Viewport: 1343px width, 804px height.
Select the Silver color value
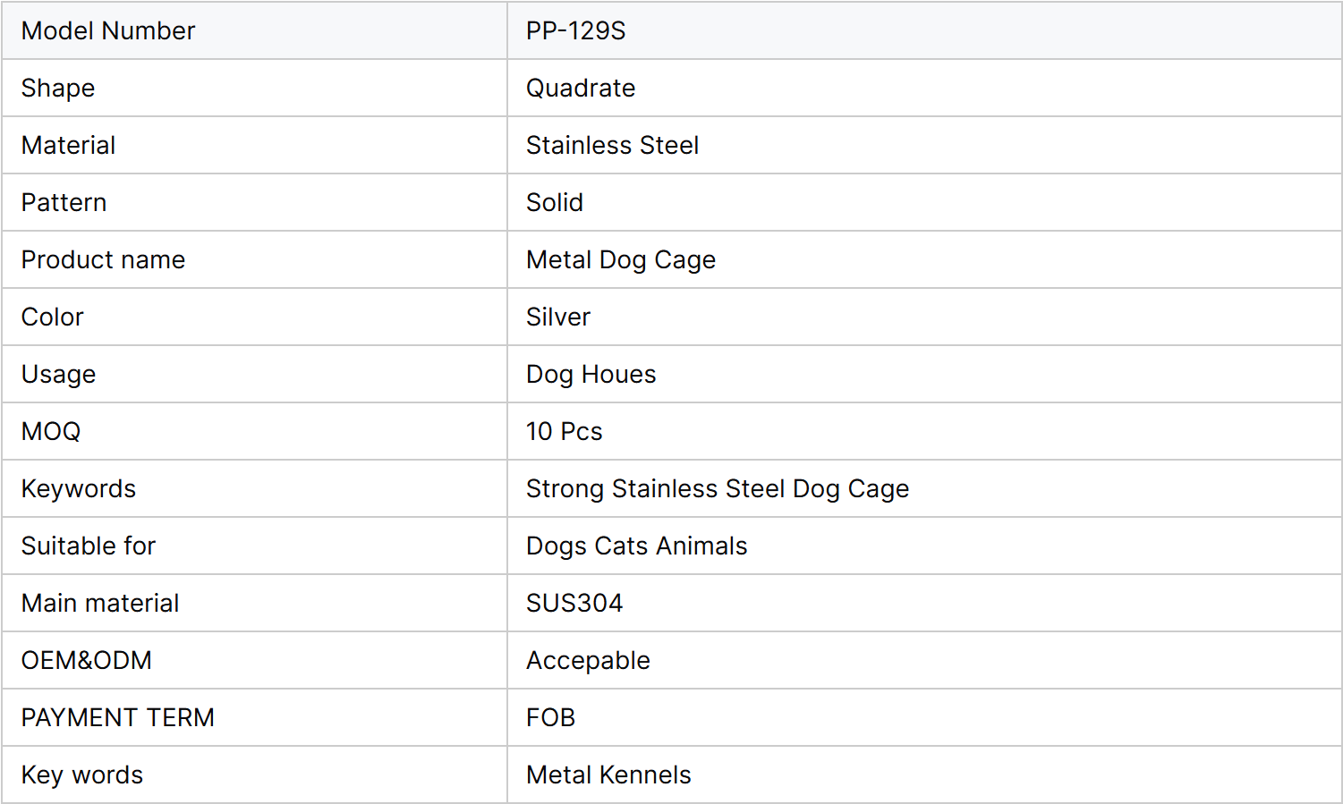click(x=558, y=317)
